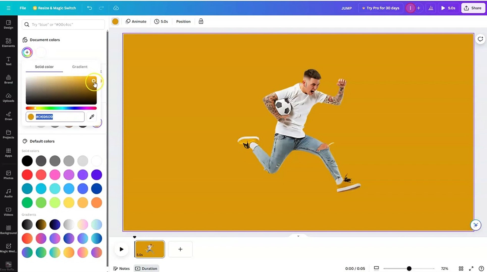Image resolution: width=487 pixels, height=272 pixels.
Task: Toggle the lock on the selected element
Action: click(201, 21)
